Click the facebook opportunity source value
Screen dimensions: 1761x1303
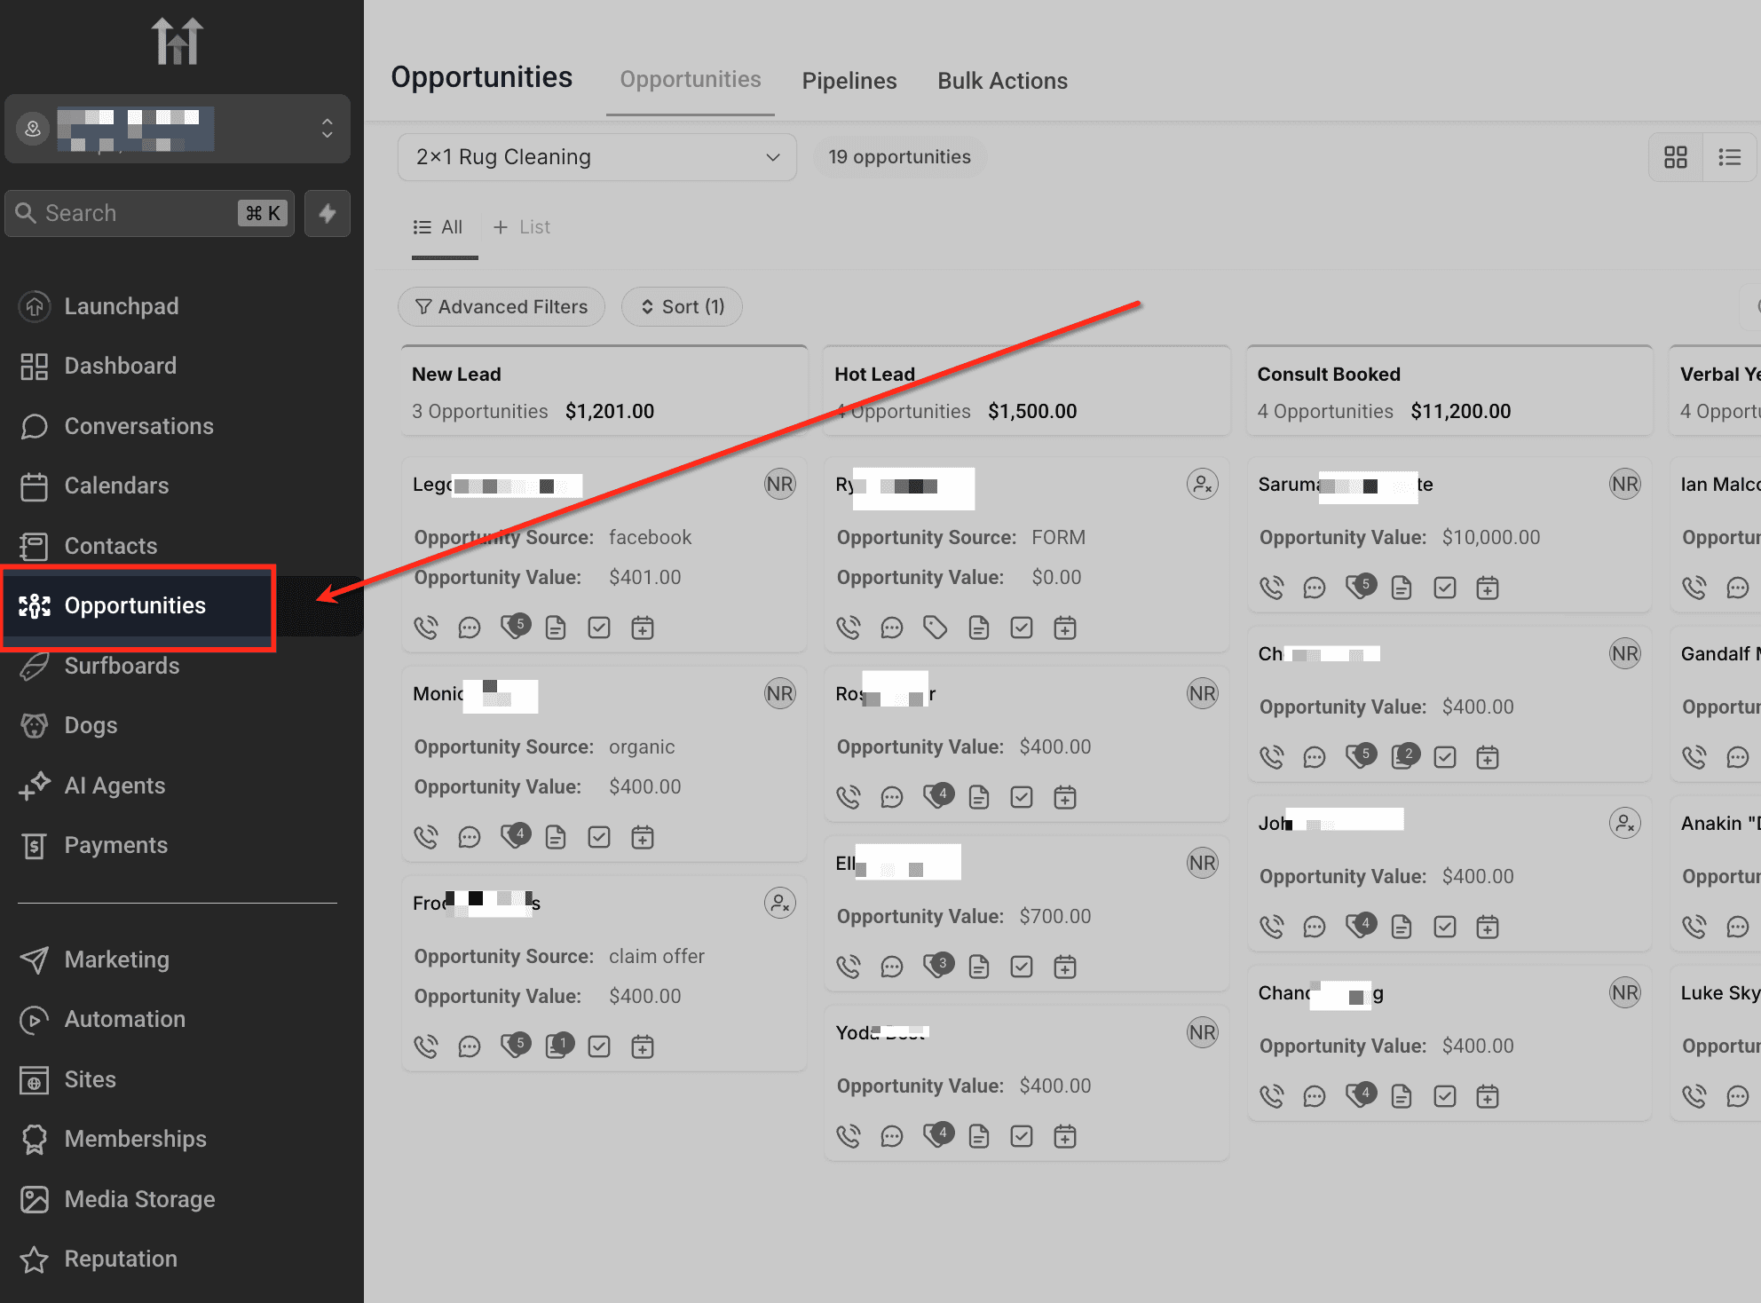(650, 537)
